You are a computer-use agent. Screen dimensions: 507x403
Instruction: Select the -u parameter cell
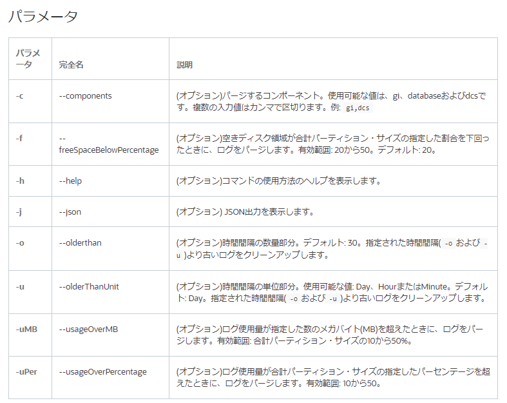(x=30, y=292)
